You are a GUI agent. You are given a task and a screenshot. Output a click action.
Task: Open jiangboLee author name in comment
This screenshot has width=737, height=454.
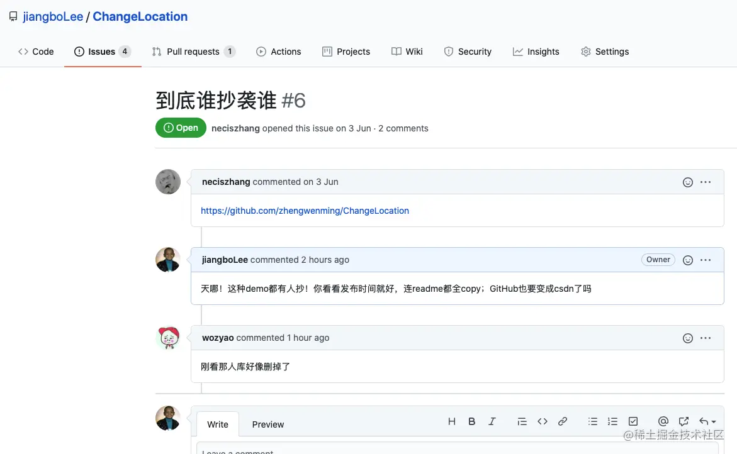(225, 260)
